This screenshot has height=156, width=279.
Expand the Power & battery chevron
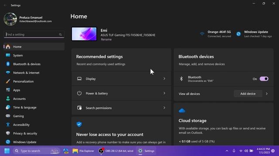click(164, 93)
